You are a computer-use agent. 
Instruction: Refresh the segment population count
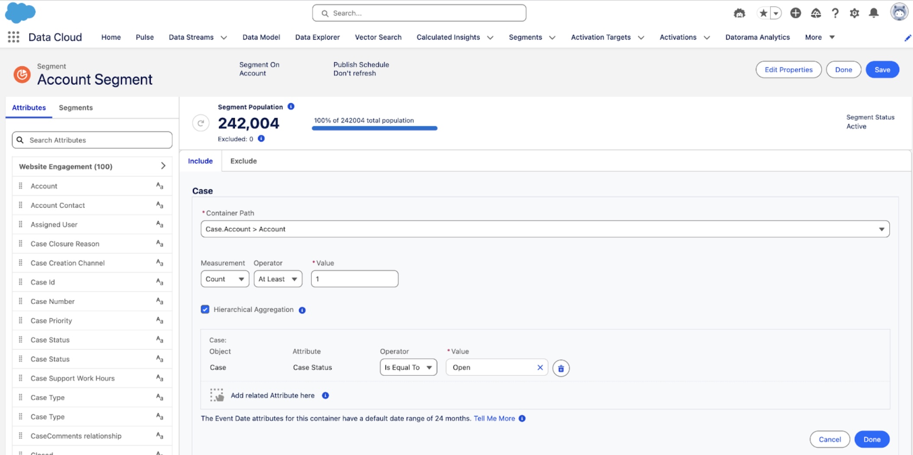click(201, 123)
